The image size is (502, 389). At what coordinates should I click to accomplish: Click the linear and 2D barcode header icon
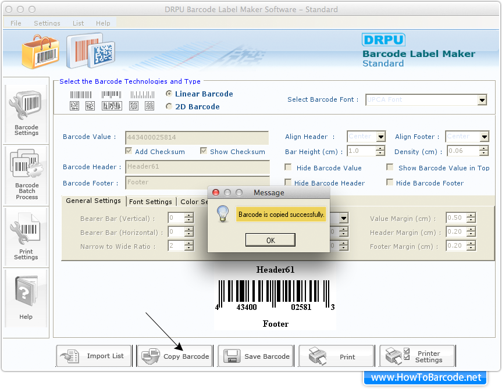coord(91,51)
